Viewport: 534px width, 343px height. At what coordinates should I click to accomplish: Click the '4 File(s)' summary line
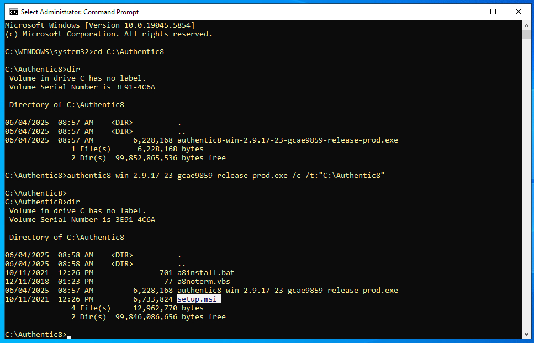tap(138, 308)
